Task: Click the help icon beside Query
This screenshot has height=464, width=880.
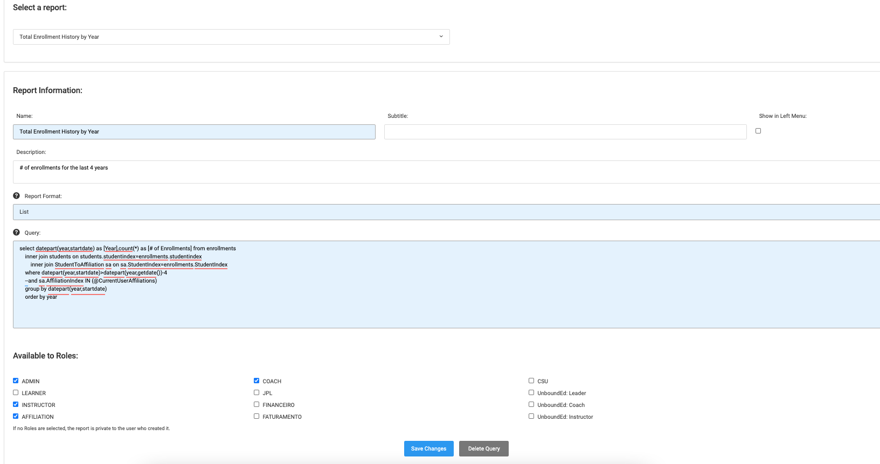Action: coord(16,233)
